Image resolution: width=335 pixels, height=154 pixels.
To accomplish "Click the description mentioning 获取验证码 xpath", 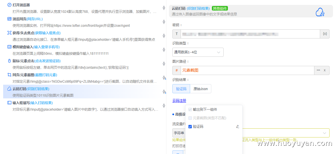I will click(x=70, y=68).
